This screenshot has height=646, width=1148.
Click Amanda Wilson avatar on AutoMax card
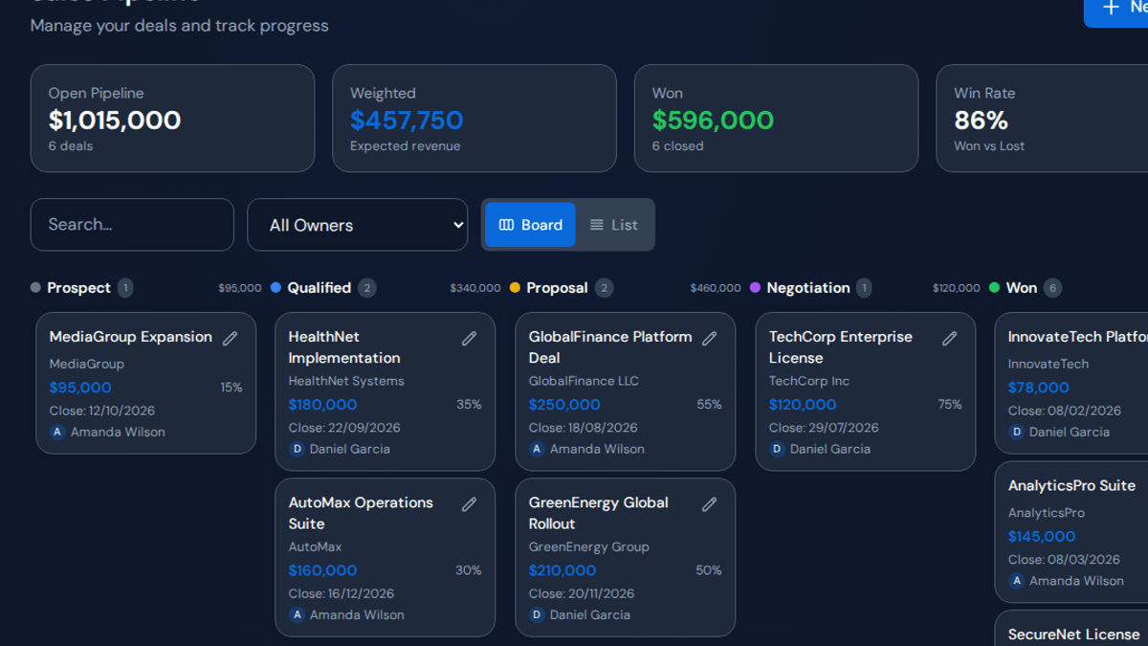coord(297,614)
